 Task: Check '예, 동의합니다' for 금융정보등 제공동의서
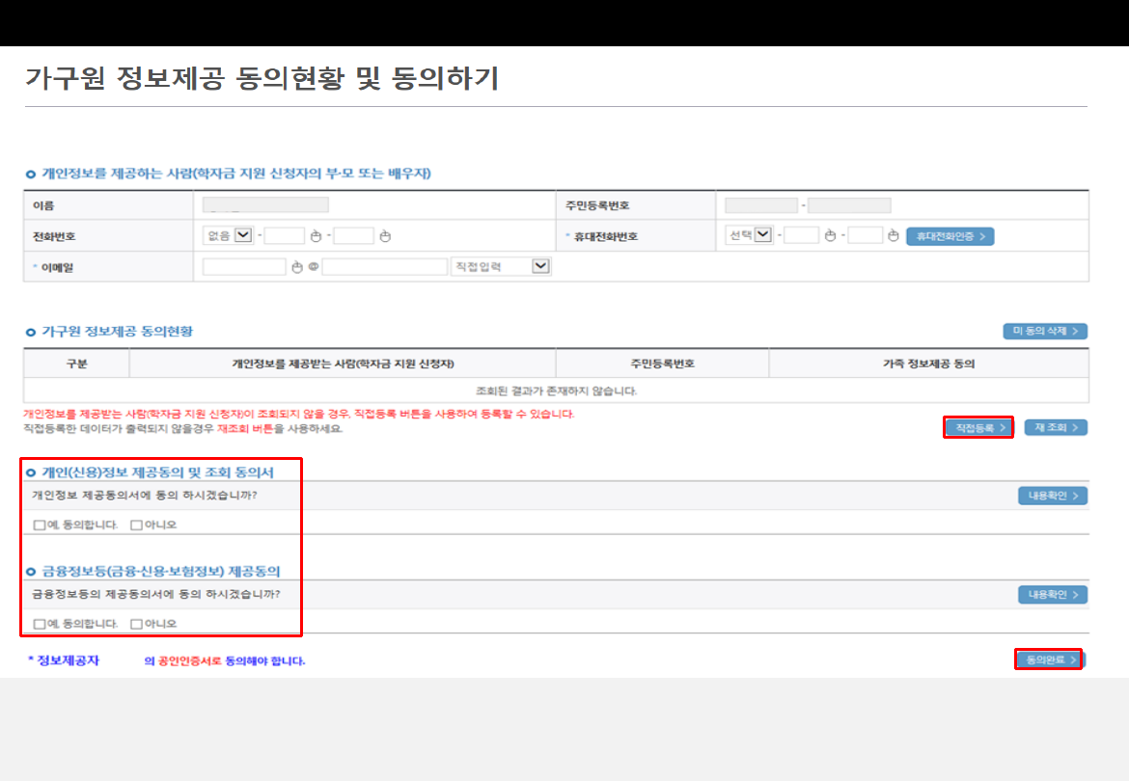pyautogui.click(x=40, y=624)
